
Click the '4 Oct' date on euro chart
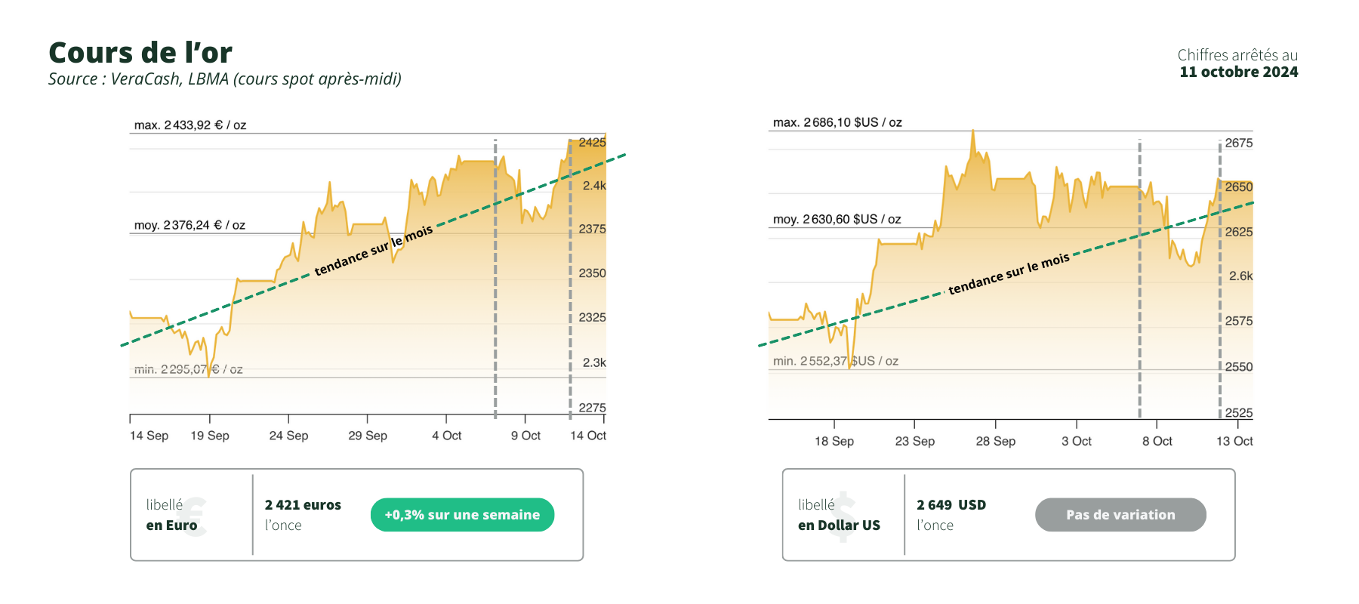(447, 436)
